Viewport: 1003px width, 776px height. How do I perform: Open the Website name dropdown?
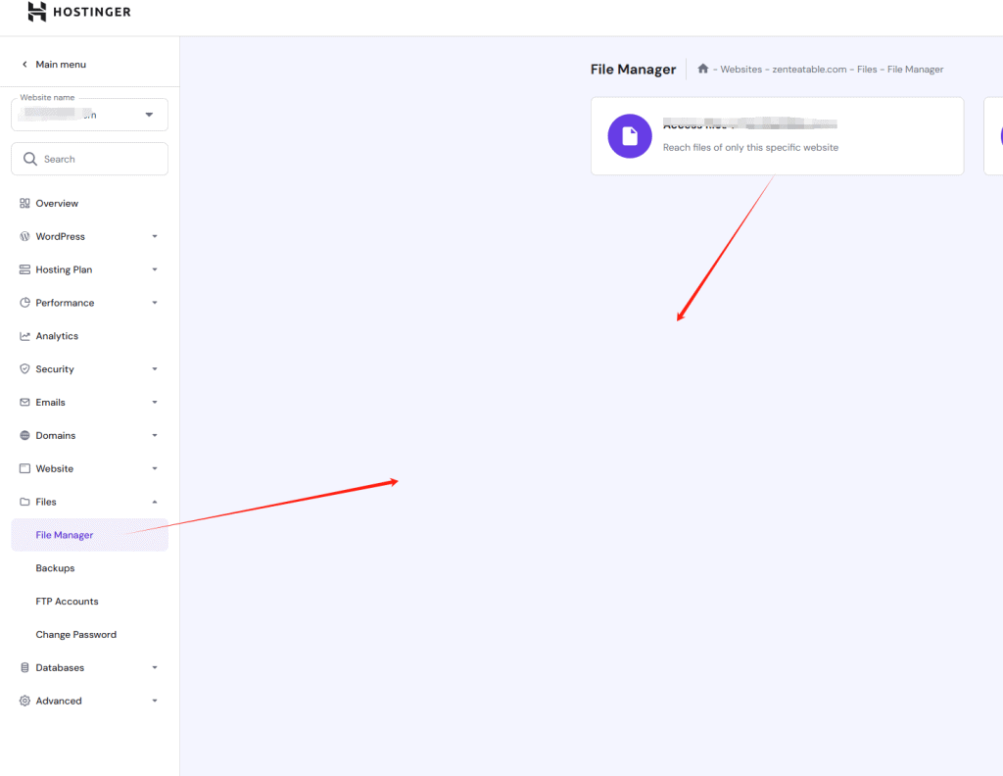point(89,115)
